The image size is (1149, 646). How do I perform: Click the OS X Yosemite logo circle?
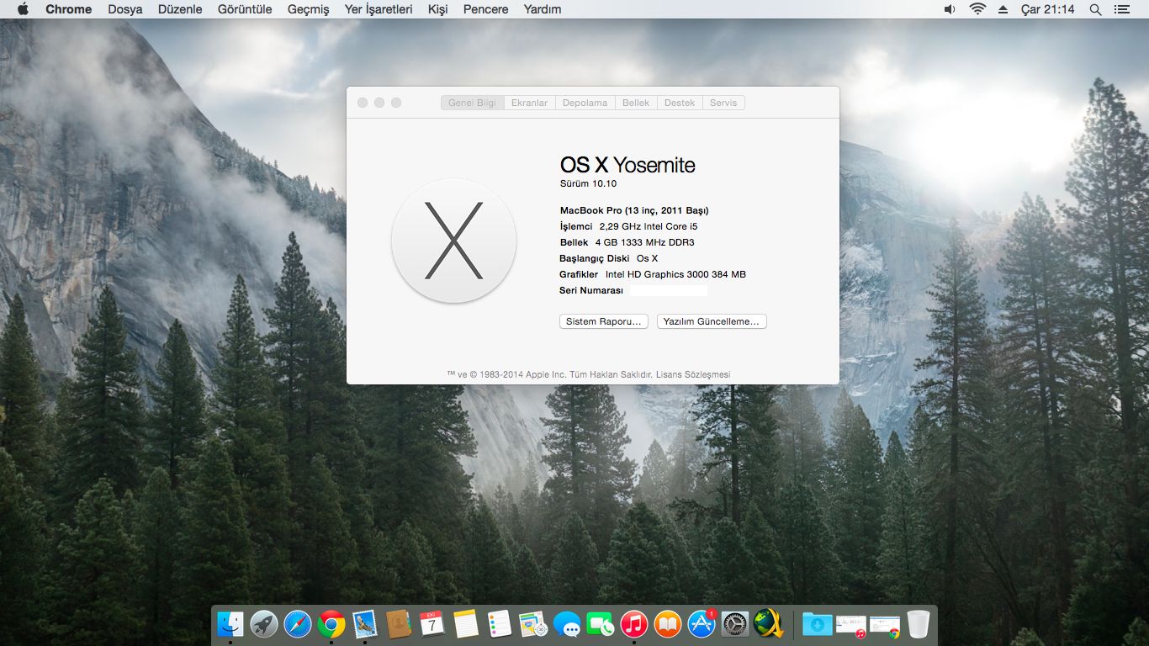(454, 241)
